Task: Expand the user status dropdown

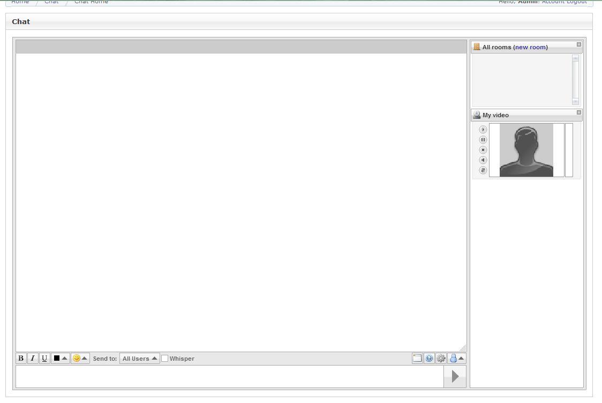Action: point(457,359)
